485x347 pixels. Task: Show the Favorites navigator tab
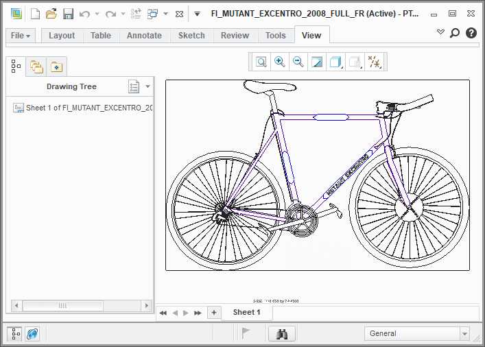(57, 67)
